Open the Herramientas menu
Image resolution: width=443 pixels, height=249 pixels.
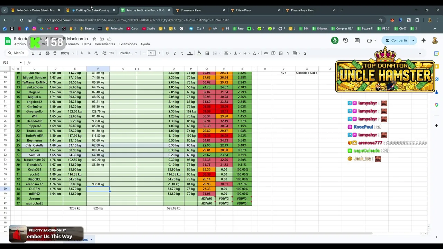click(x=105, y=44)
